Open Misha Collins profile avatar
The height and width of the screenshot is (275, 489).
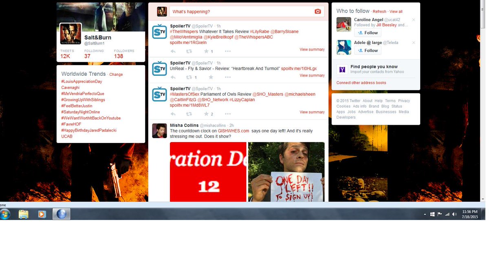159,130
